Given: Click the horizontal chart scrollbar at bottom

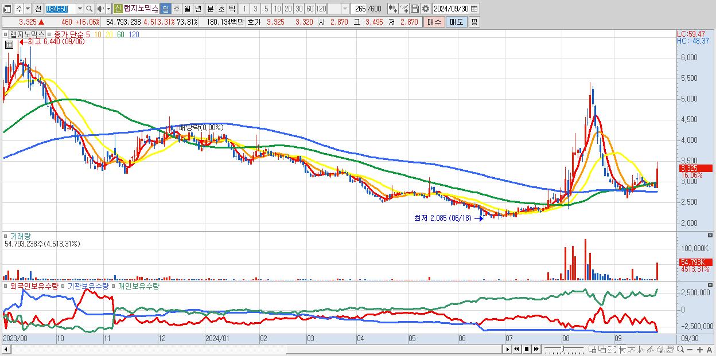Looking at the screenshot, I should point(393,349).
